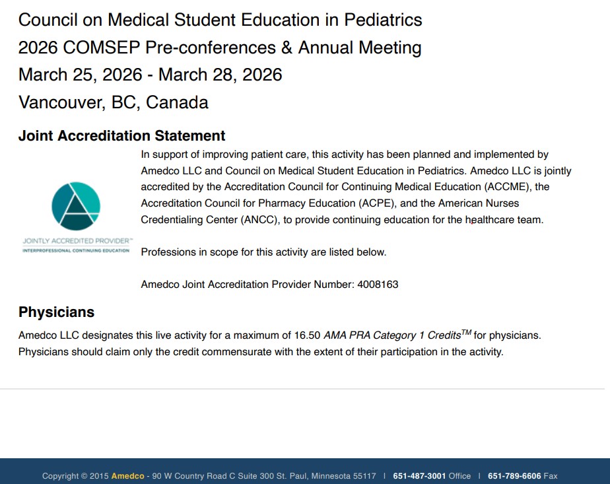Viewport: 610px width, 484px height.
Task: Click the Vancouver, BC, Canada location text
Action: tap(114, 102)
